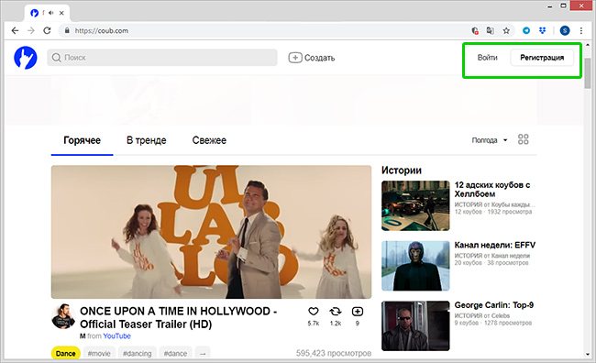Viewport: 596px width, 363px height.
Task: Focus the Поиск search field
Action: [x=162, y=58]
